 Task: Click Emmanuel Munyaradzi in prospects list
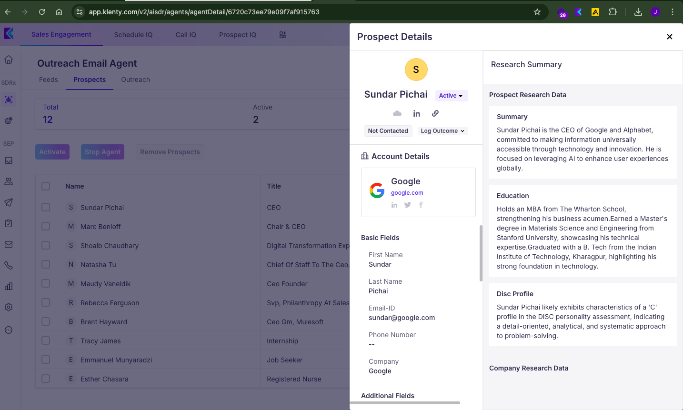pos(116,360)
